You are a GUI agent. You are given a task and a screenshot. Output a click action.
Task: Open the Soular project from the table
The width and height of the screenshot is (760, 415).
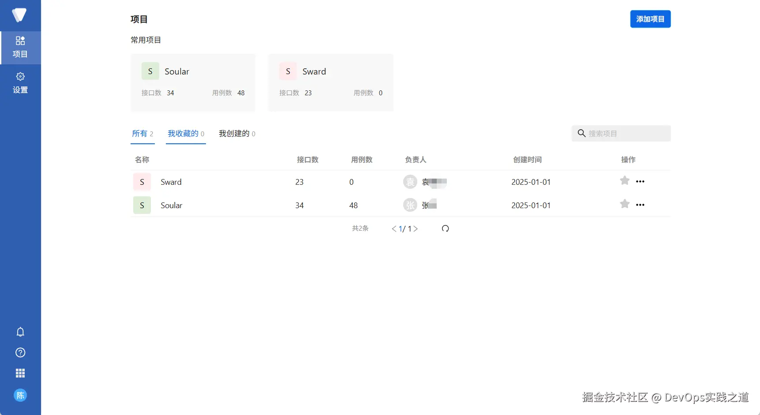(172, 206)
